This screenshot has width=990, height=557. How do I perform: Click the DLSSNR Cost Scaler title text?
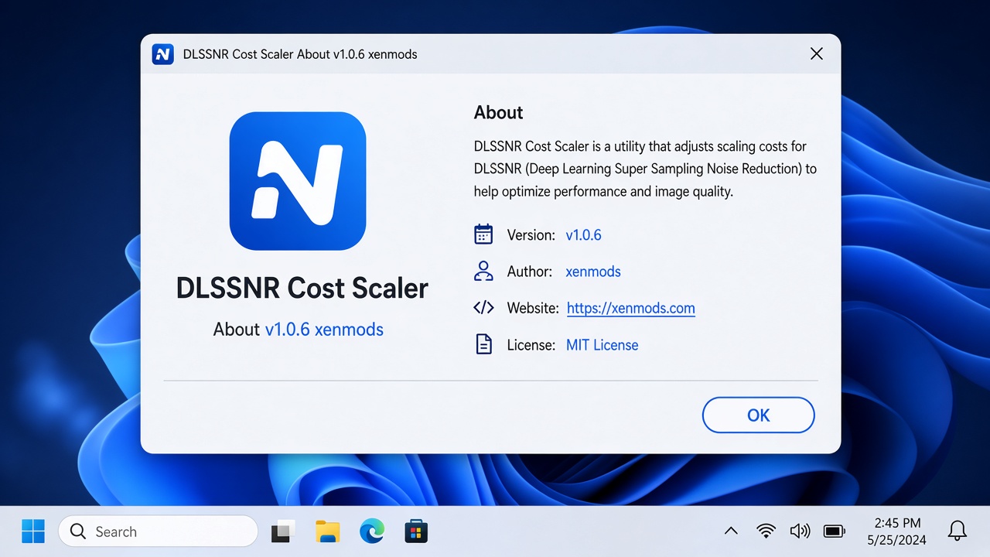302,289
